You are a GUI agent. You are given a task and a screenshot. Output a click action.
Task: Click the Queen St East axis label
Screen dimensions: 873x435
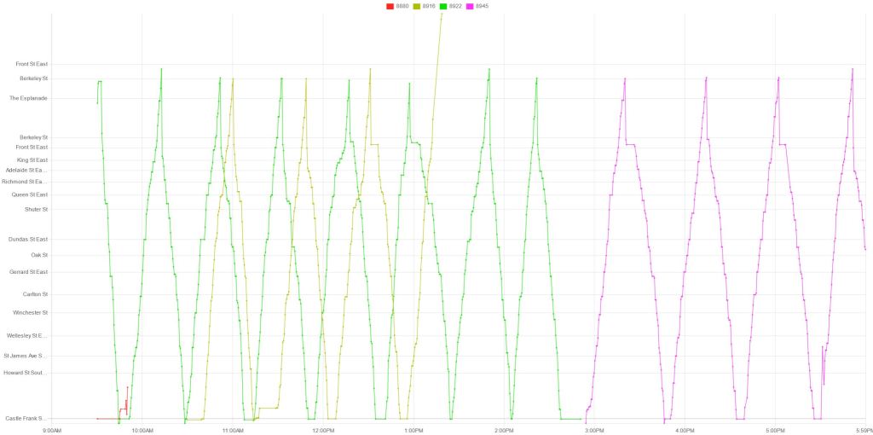click(30, 194)
